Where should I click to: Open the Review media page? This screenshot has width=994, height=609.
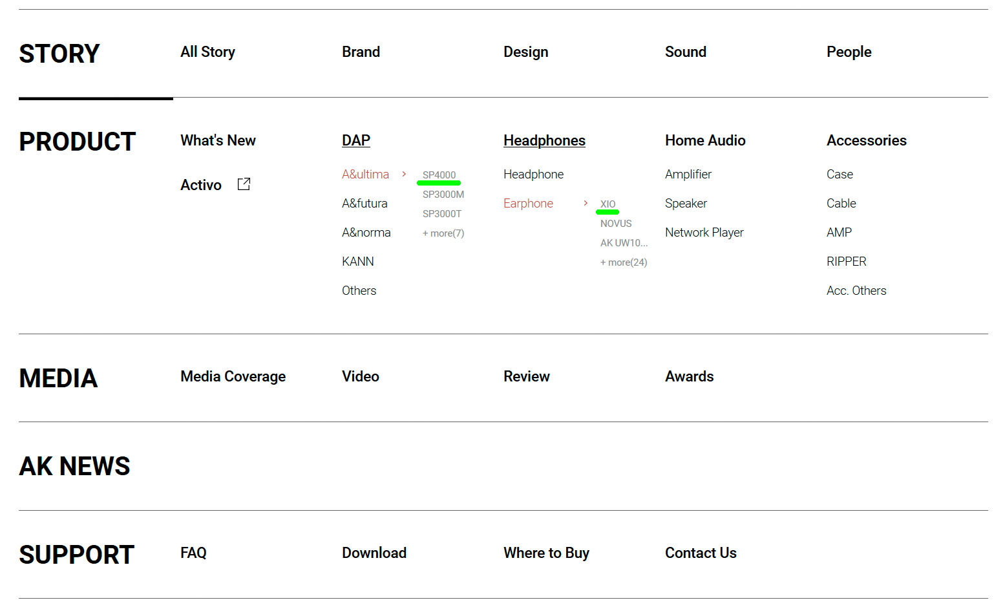tap(527, 376)
